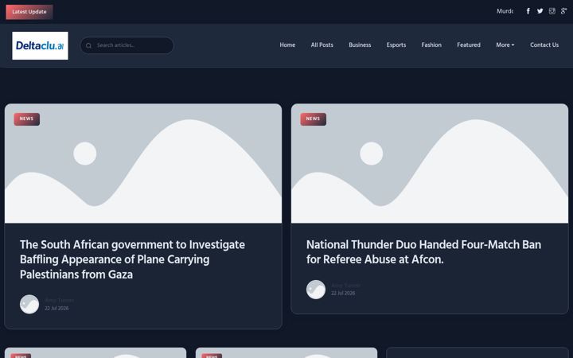Open the Esports category
This screenshot has width=573, height=358.
(396, 45)
